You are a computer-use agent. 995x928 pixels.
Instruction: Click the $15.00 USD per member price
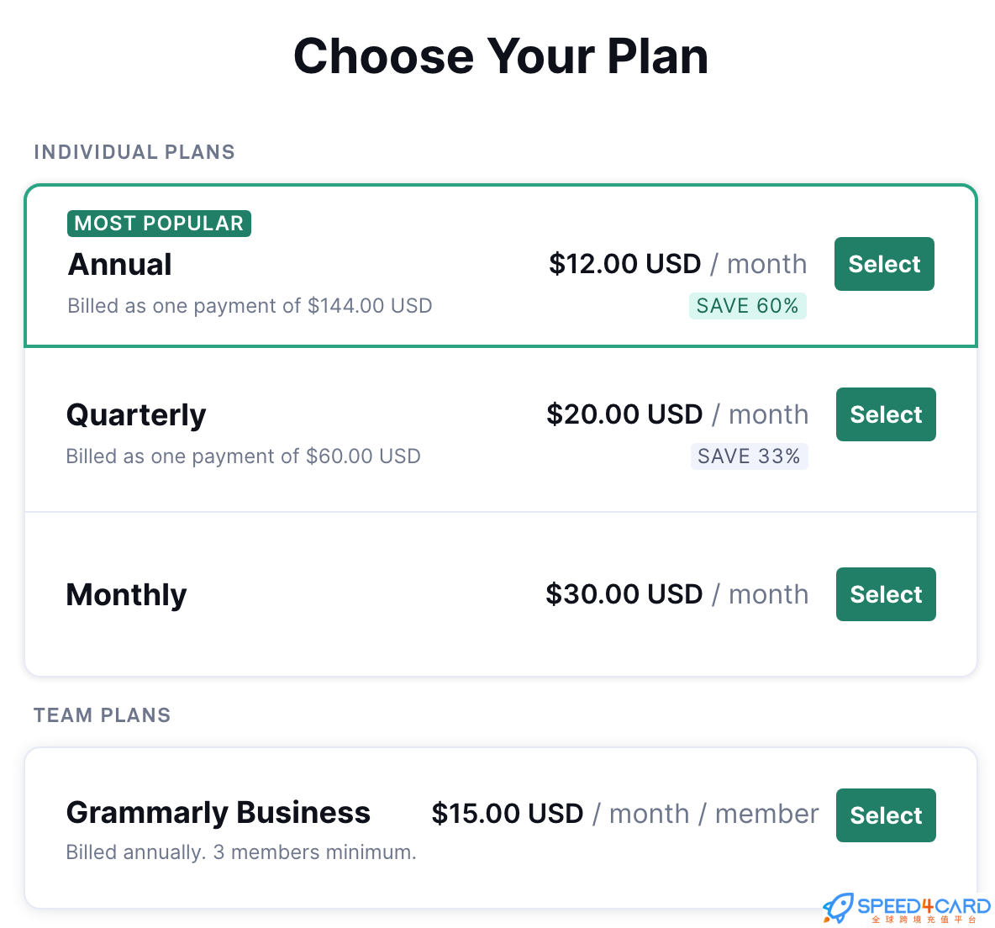click(508, 814)
